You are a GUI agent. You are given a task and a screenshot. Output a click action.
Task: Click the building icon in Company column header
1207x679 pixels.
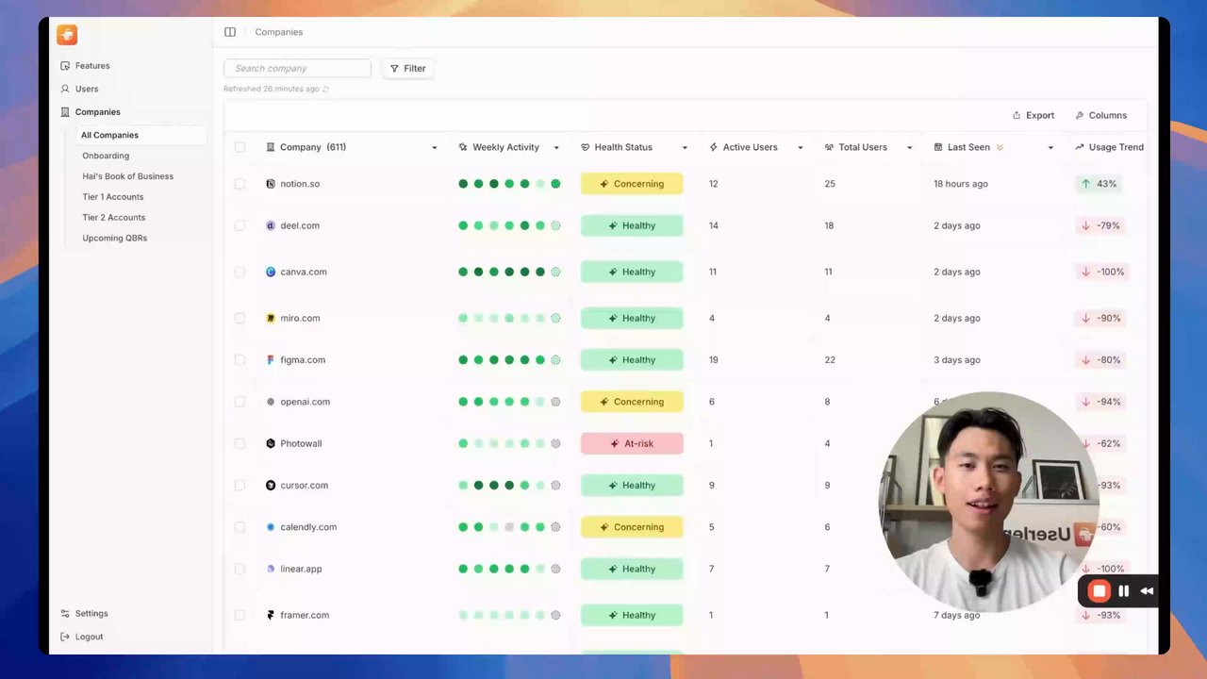coord(271,147)
